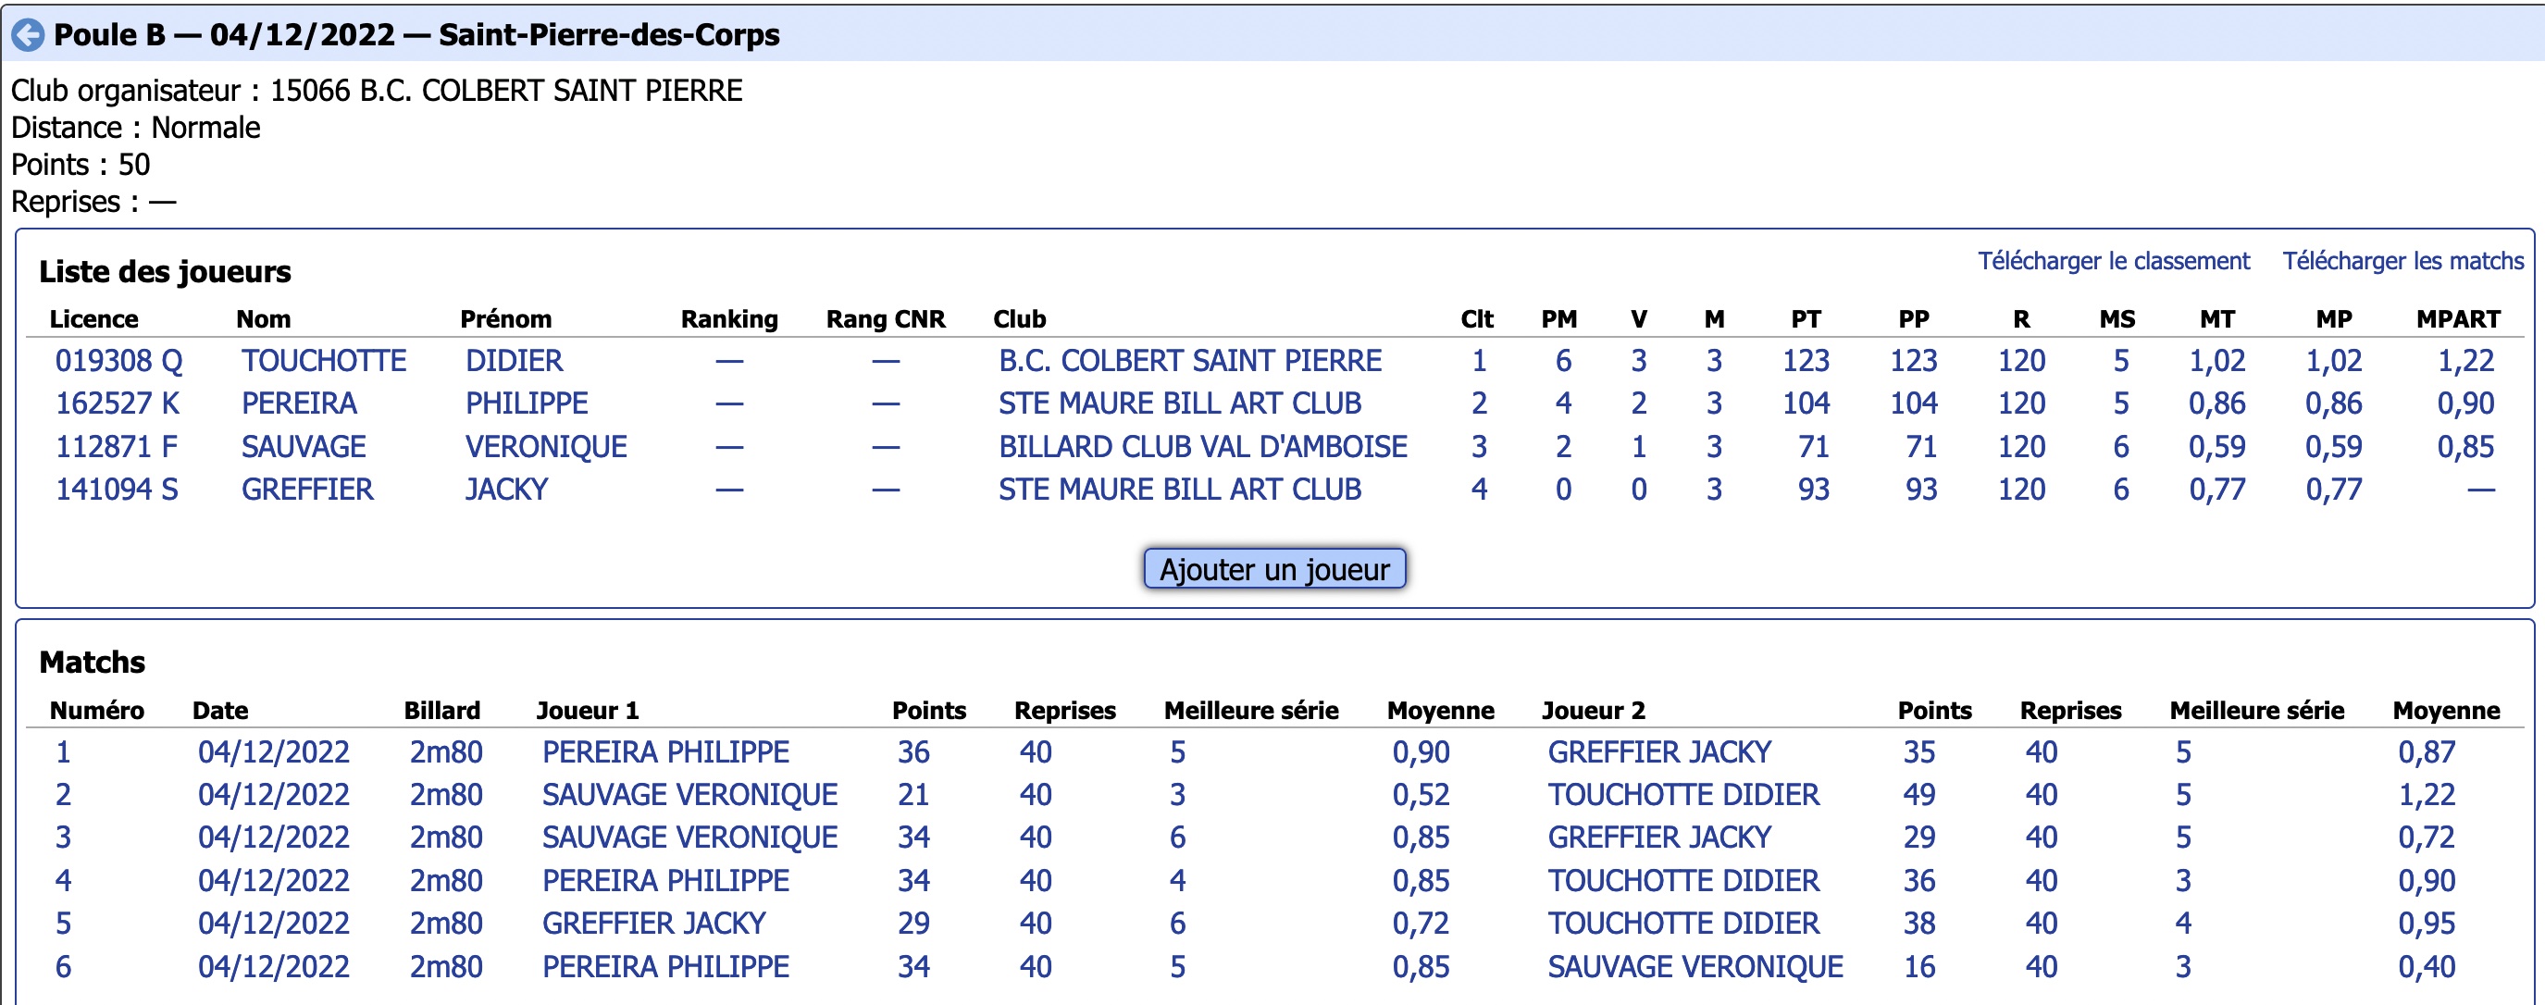Open licence 019308 Q
Image resolution: width=2545 pixels, height=1005 pixels.
click(118, 361)
